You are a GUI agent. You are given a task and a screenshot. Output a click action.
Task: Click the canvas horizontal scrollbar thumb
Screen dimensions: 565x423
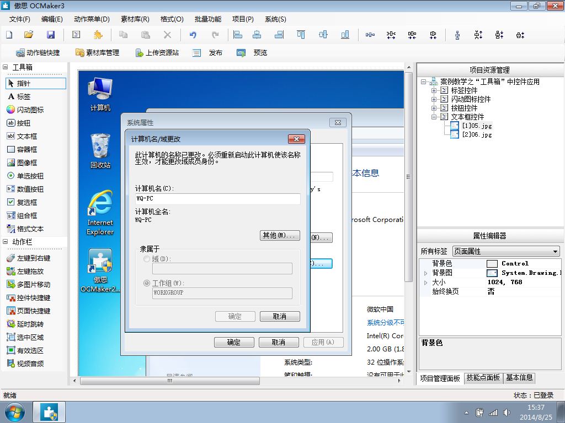(170, 380)
